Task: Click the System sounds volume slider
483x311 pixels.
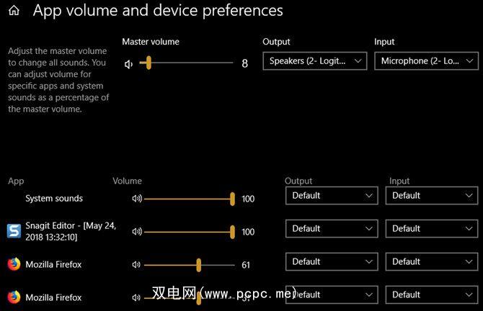Action: coord(189,199)
